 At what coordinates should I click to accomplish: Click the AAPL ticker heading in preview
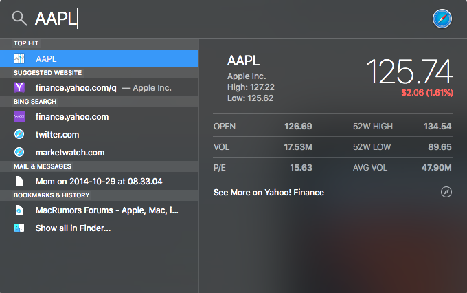point(243,61)
